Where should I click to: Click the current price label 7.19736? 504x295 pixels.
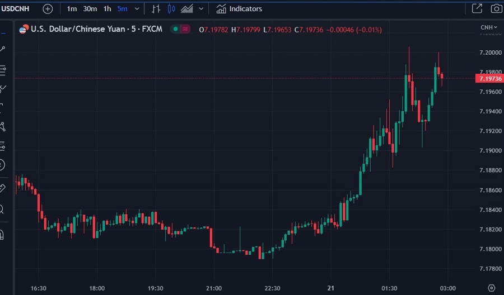click(489, 79)
